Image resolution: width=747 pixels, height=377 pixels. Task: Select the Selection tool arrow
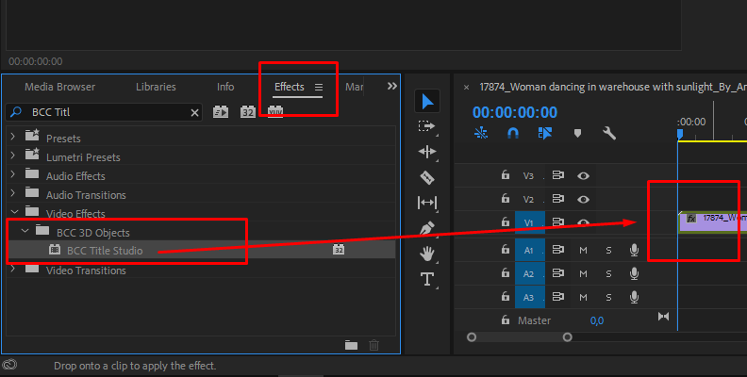coord(427,102)
